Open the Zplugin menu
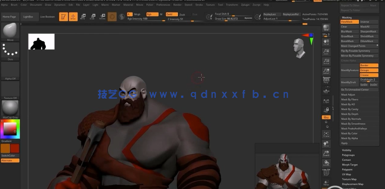 pos(245,5)
